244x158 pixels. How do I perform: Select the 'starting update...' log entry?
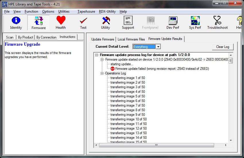(x=122, y=64)
